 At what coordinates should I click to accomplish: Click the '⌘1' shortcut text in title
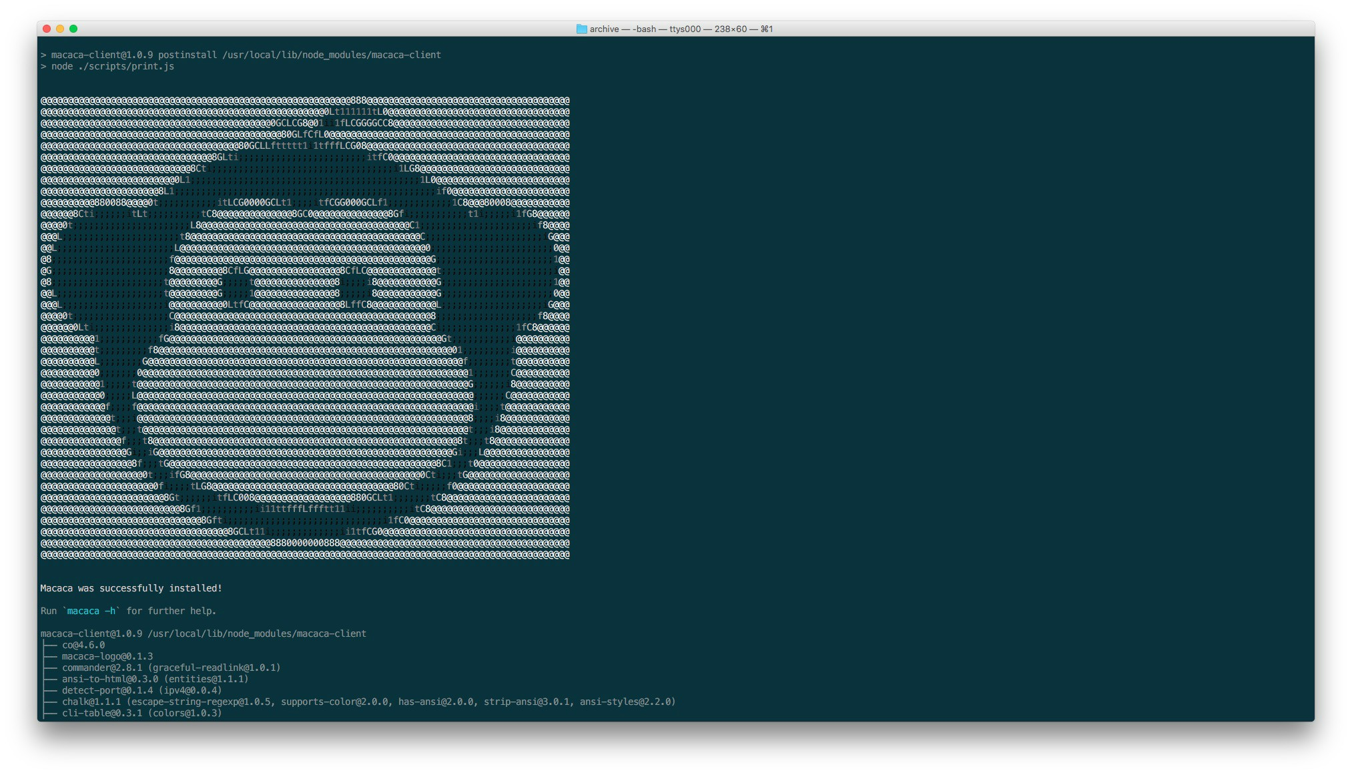click(766, 29)
